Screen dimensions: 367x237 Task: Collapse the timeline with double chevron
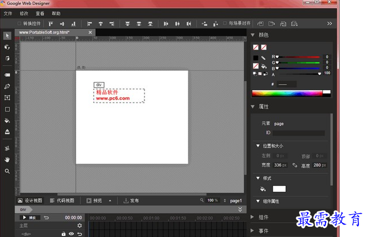click(240, 210)
